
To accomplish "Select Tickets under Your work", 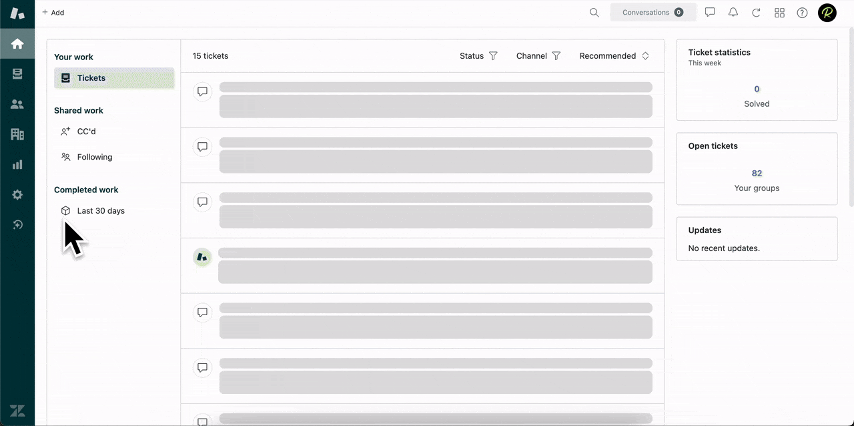I will pos(91,78).
